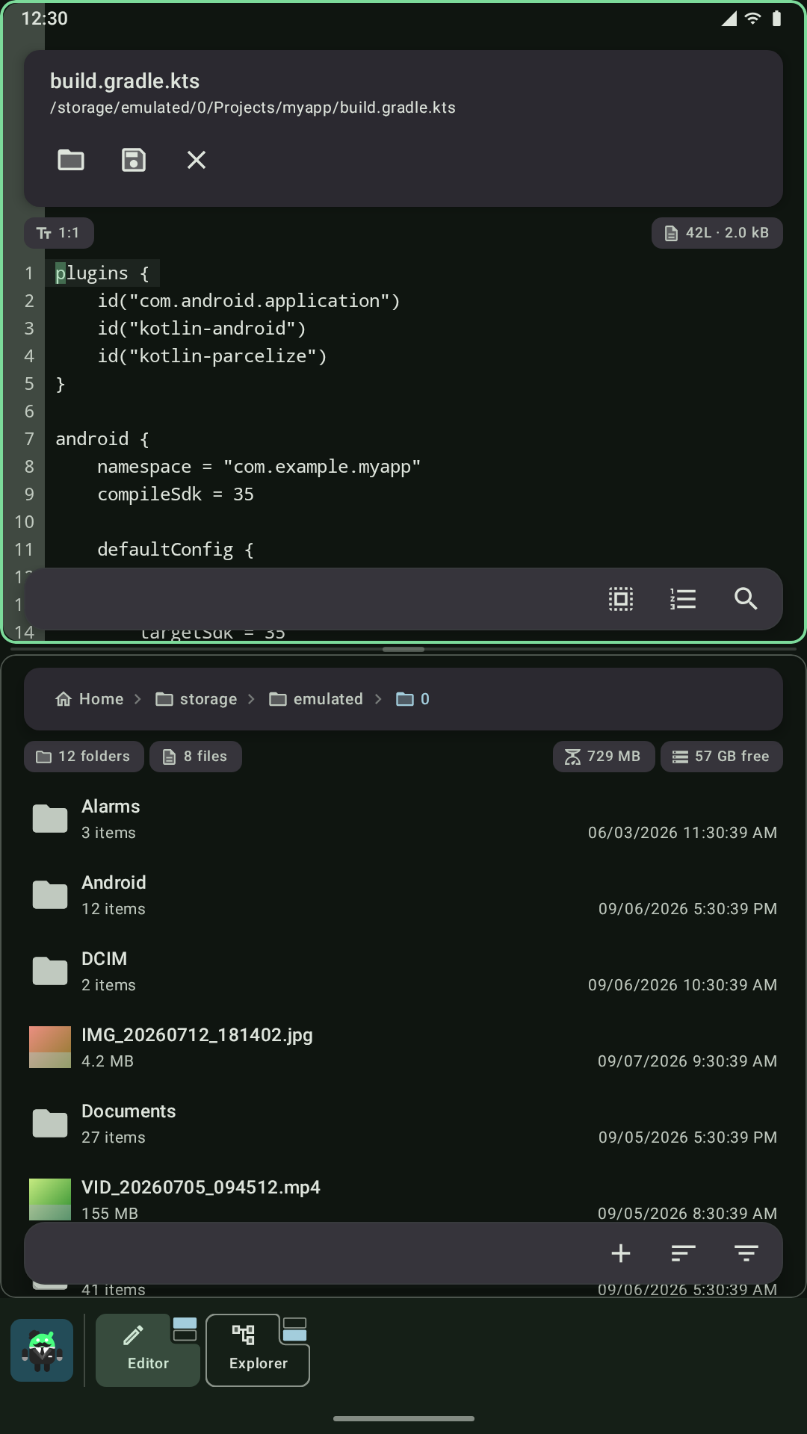Click the folder icon of Documents row
This screenshot has width=807, height=1434.
point(50,1123)
